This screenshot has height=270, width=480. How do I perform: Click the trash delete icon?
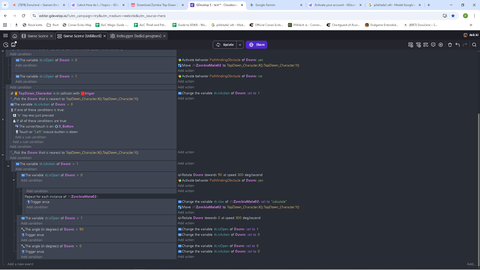click(x=450, y=45)
